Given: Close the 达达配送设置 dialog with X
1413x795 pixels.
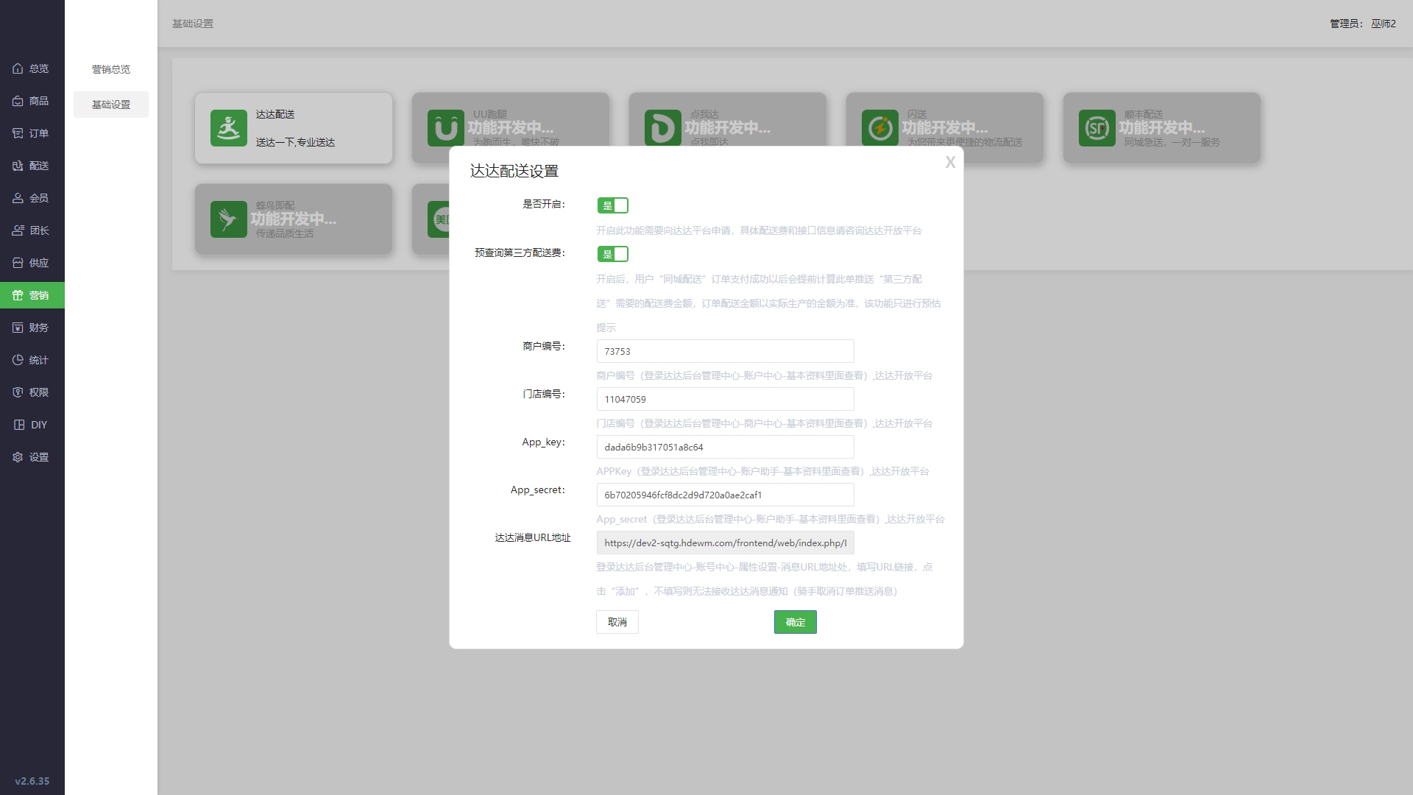Looking at the screenshot, I should point(950,162).
